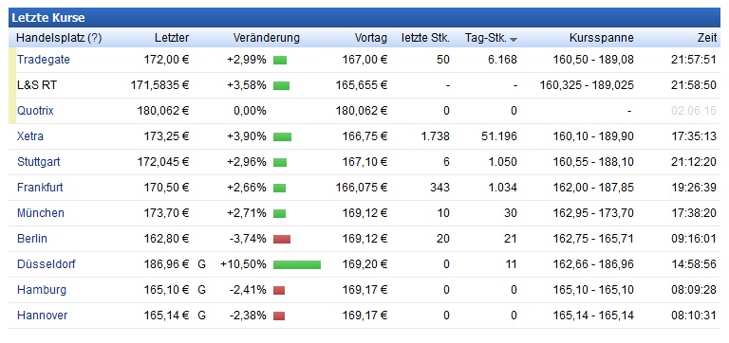Screen dimensions: 729x343
Task: Sort by the Letzter column header
Action: pyautogui.click(x=172, y=38)
